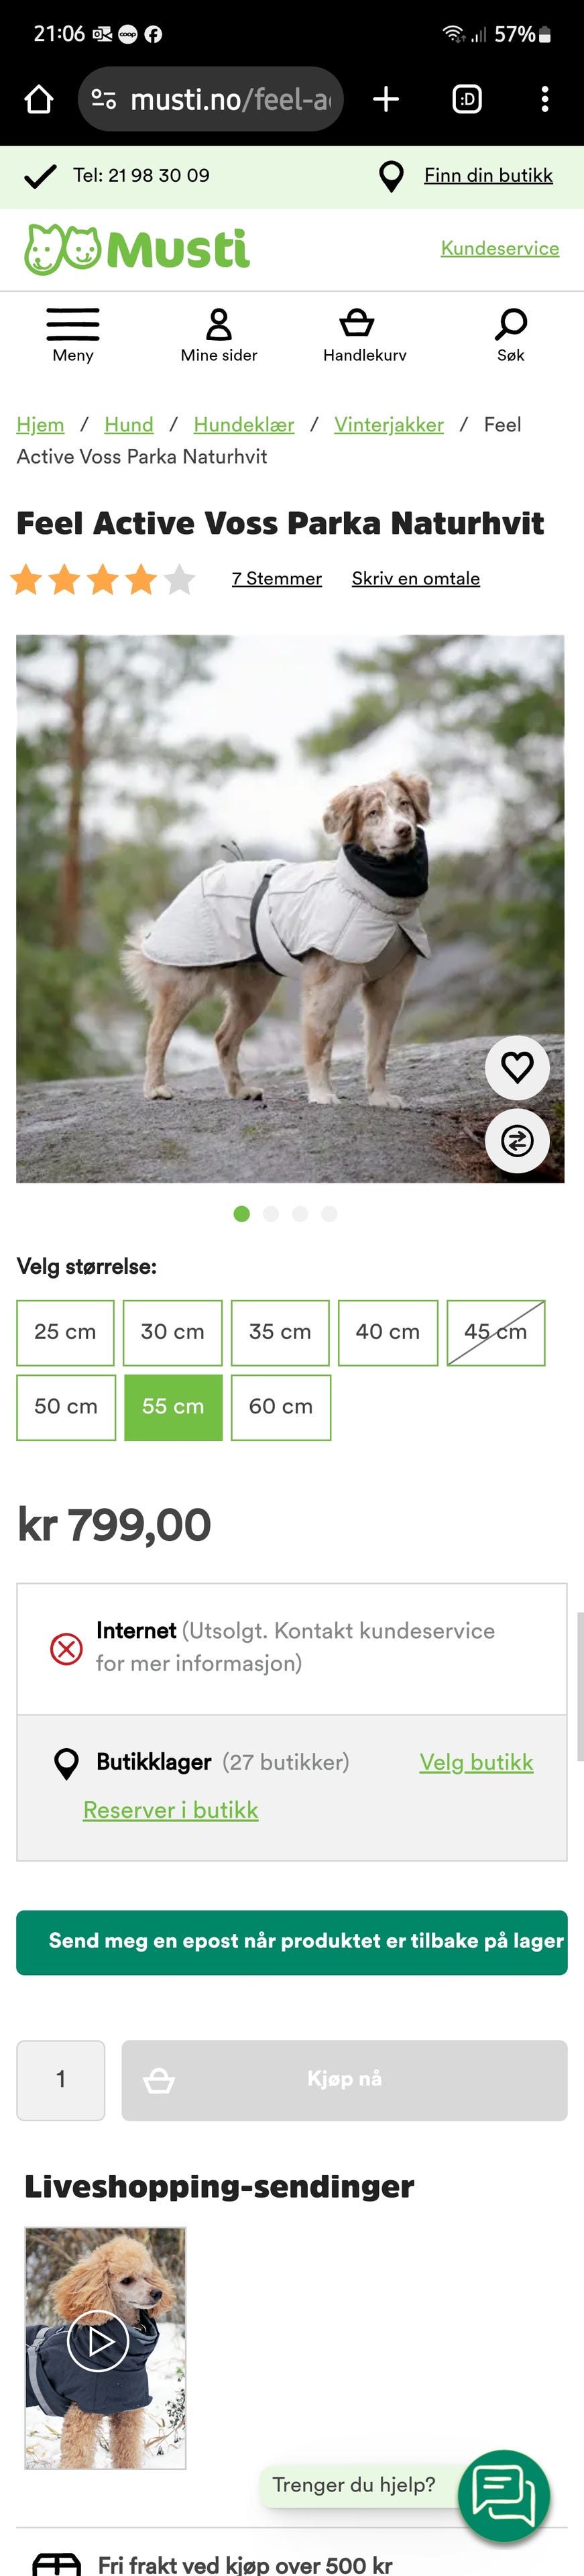Screen dimensions: 584x2576
Task: Click Velg butikk link
Action: (476, 1762)
